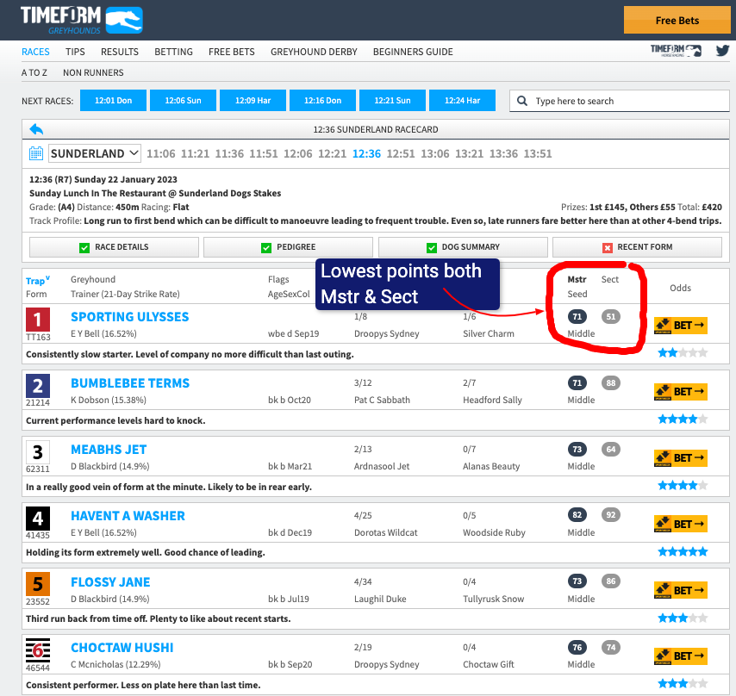Open the Flossy Jane greyhound page
Viewport: 736px width, 696px height.
point(111,582)
